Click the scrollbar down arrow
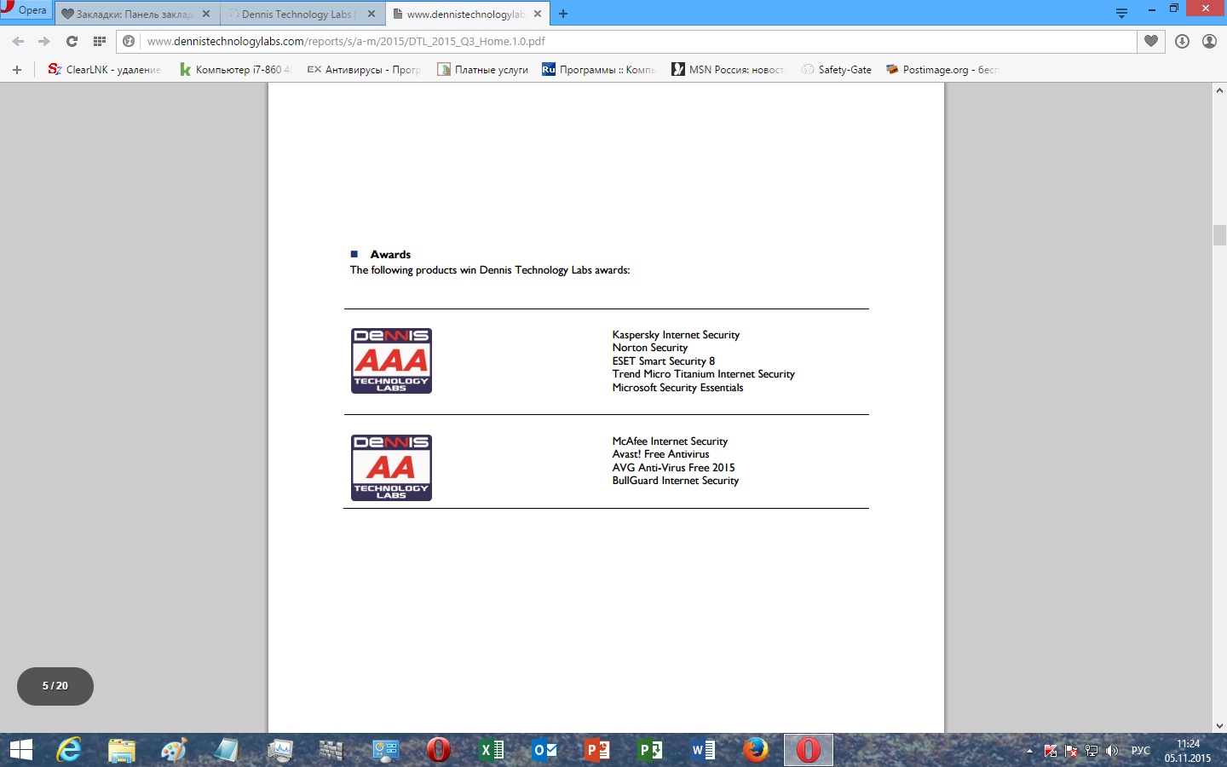 [1219, 726]
